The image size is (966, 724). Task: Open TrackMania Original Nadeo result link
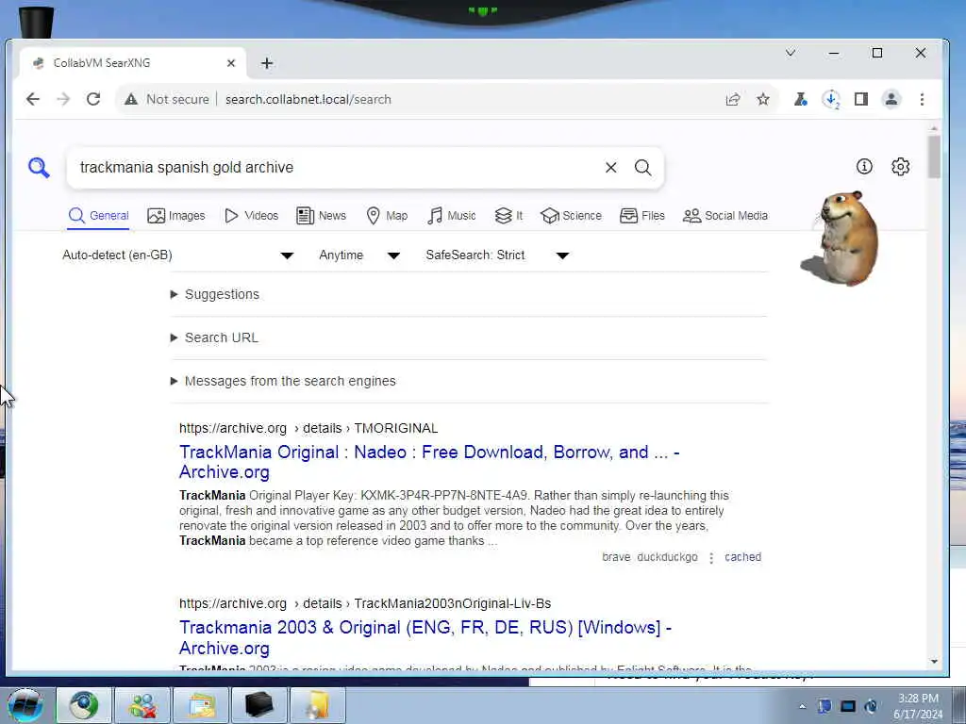point(429,462)
